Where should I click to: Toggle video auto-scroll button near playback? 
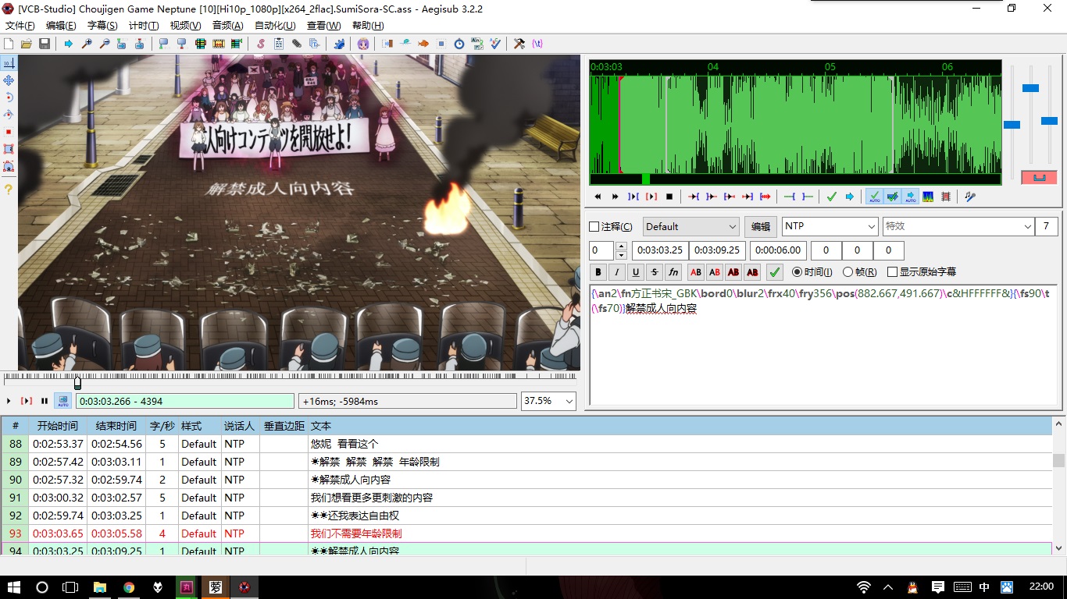(62, 401)
